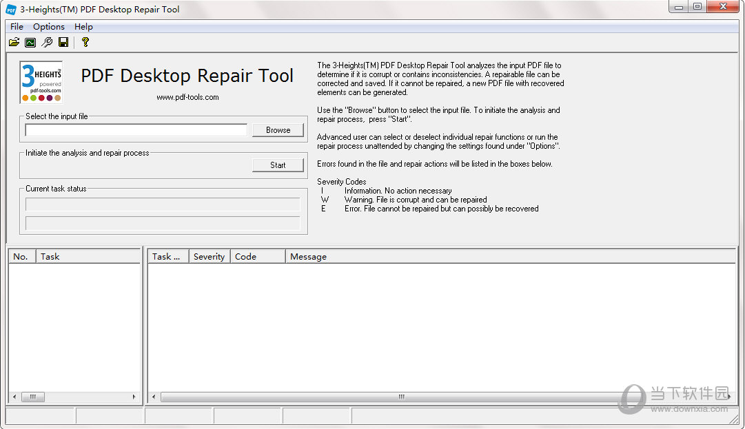Click the PDF app icon in title bar
Image resolution: width=745 pixels, height=429 pixels.
point(10,10)
